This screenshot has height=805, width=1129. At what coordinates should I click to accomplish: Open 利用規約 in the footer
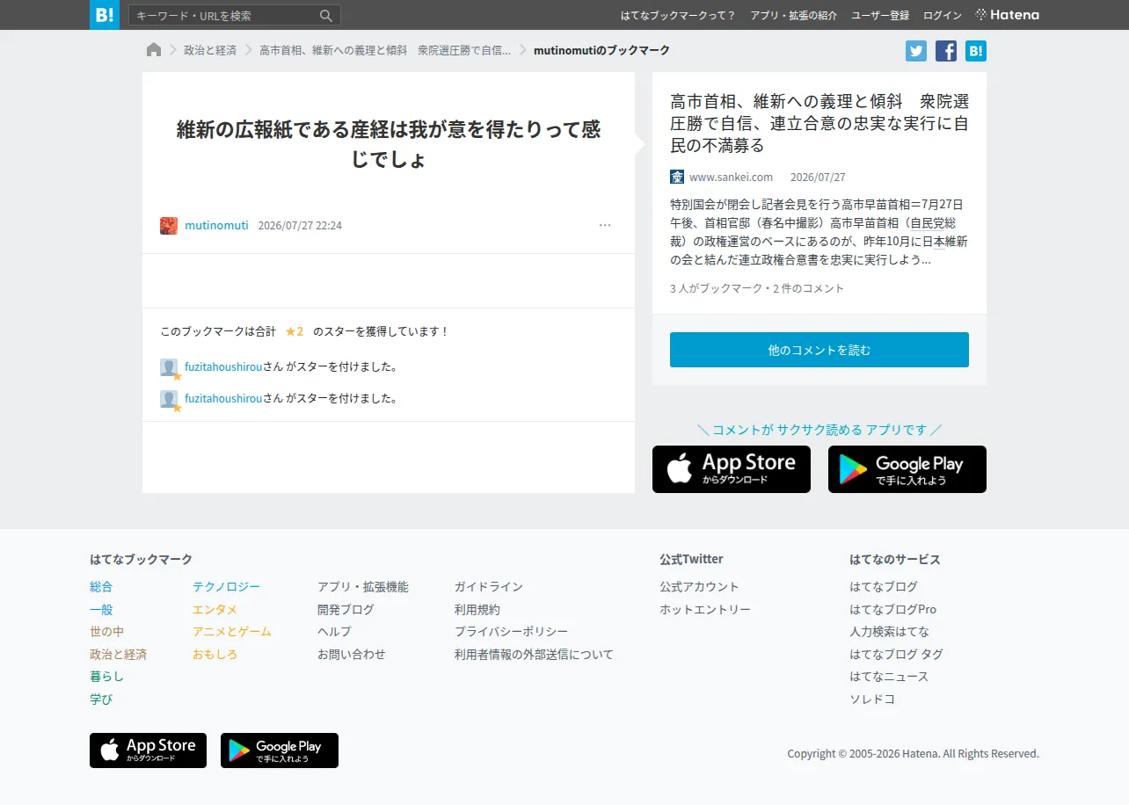[x=477, y=610]
